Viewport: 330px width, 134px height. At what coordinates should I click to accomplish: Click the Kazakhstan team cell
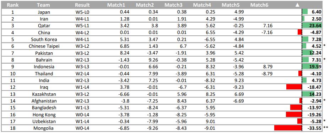point(44,94)
